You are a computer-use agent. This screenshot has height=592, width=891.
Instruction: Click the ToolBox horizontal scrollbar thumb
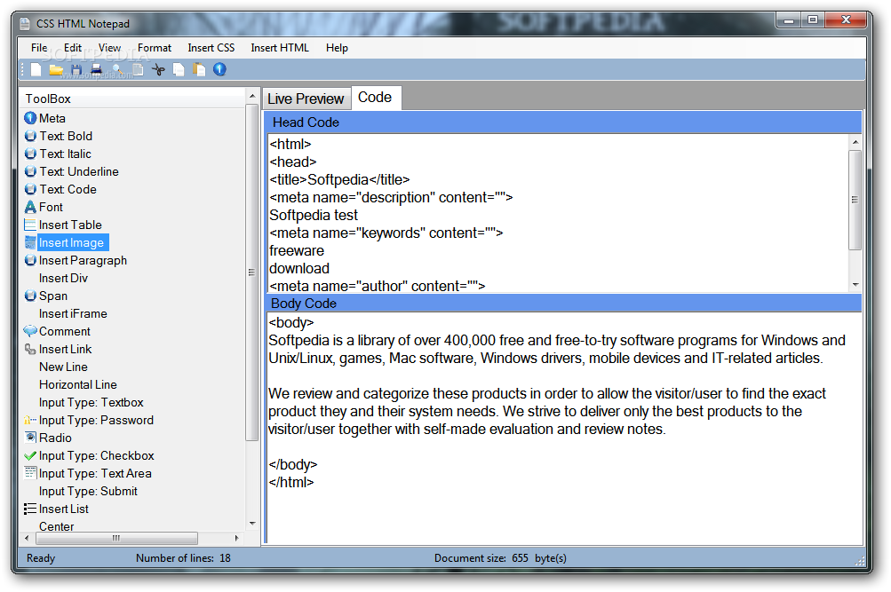(115, 538)
